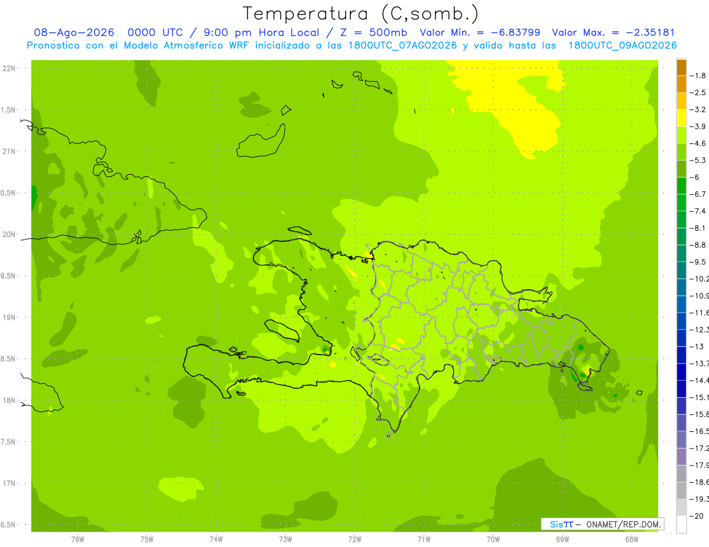Image resolution: width=709 pixels, height=547 pixels.
Task: Click the '-8.1' colorbar value
Action: click(698, 228)
